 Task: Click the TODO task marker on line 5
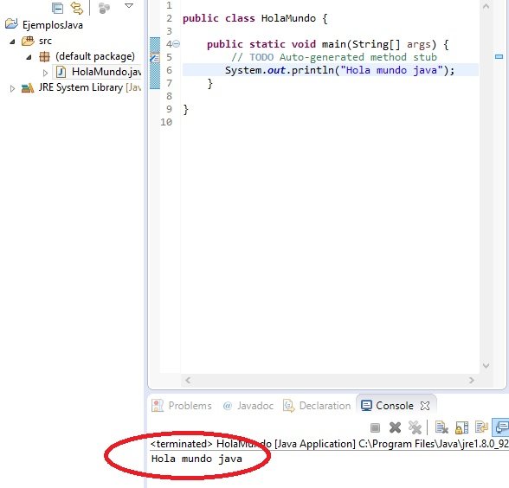pos(155,57)
